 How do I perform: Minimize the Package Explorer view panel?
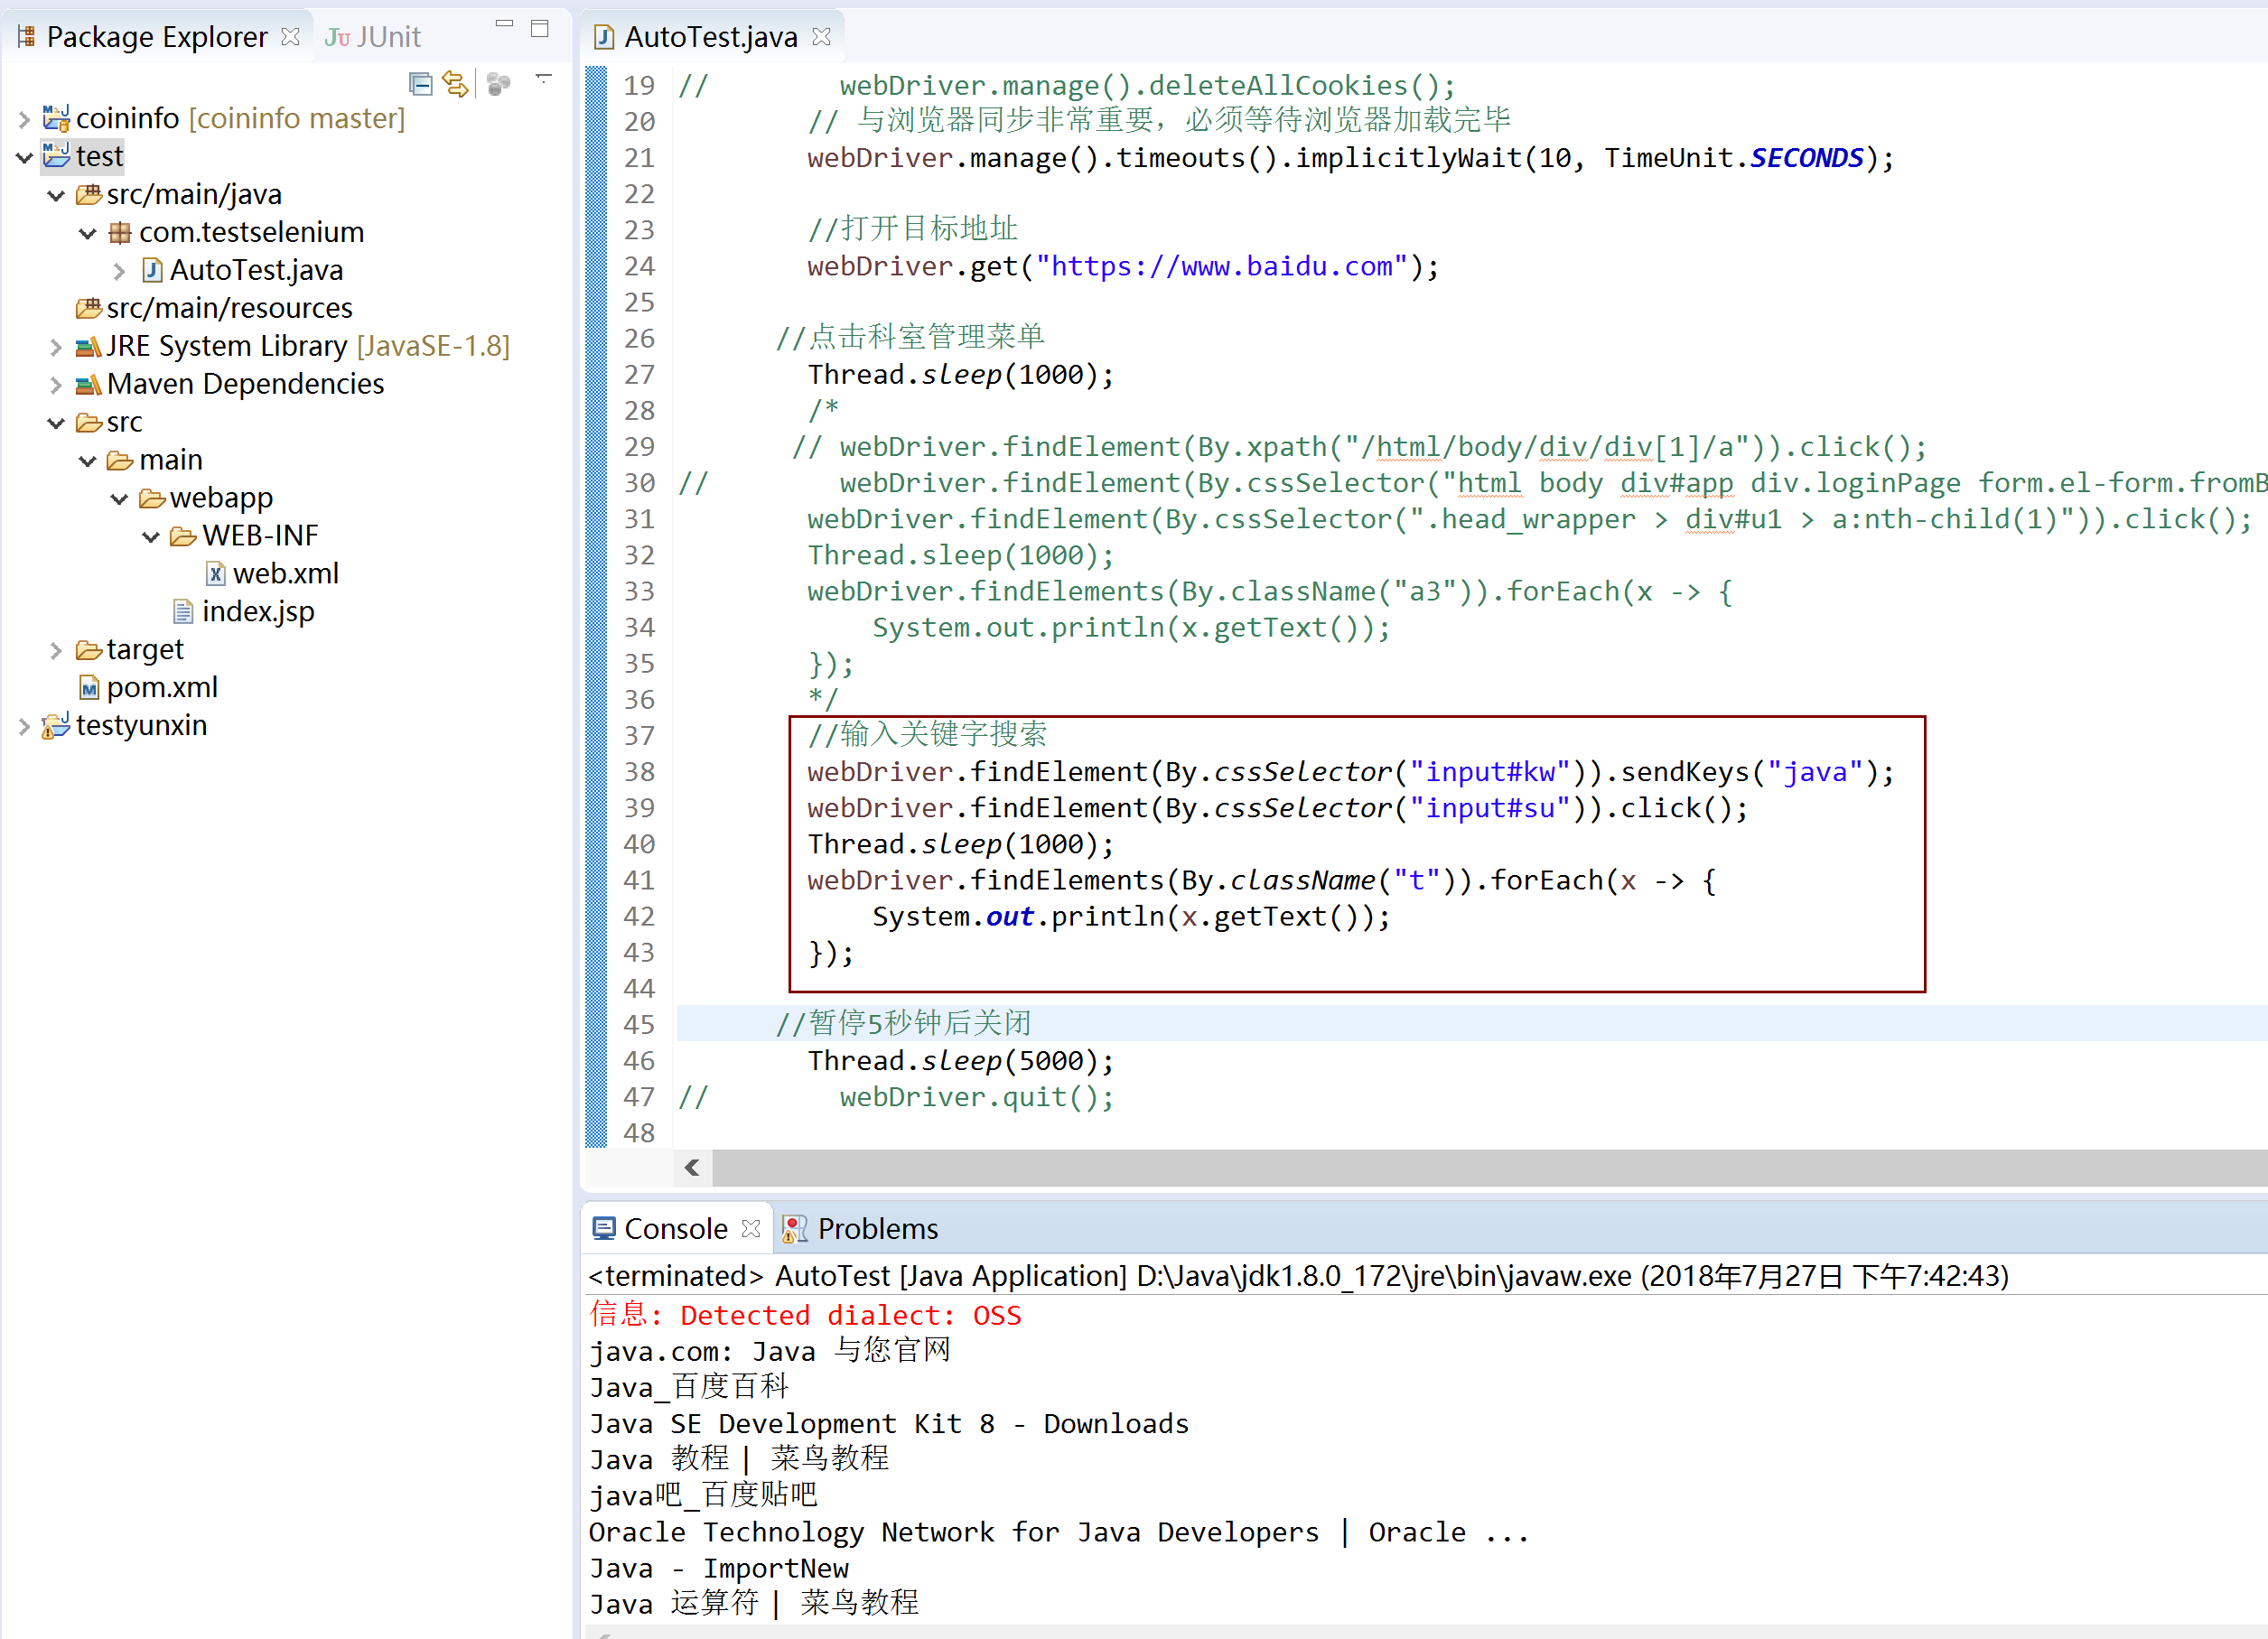pos(504,24)
